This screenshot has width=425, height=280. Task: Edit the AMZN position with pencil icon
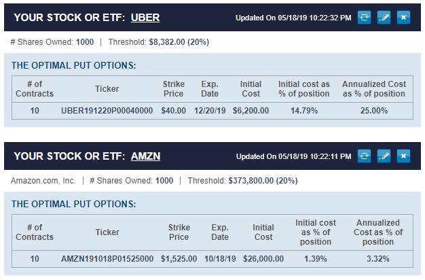pyautogui.click(x=384, y=156)
